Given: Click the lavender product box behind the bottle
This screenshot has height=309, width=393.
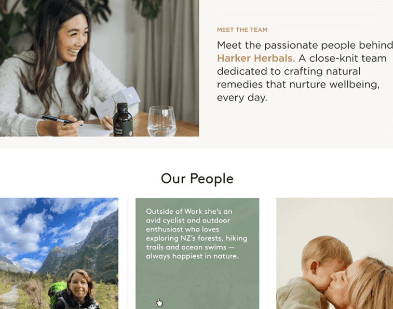Looking at the screenshot, I should tap(128, 97).
